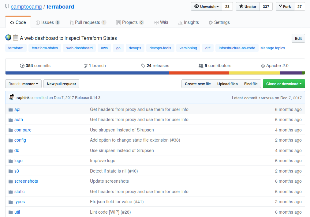
Task: Click Upload files button
Action: (x=227, y=84)
